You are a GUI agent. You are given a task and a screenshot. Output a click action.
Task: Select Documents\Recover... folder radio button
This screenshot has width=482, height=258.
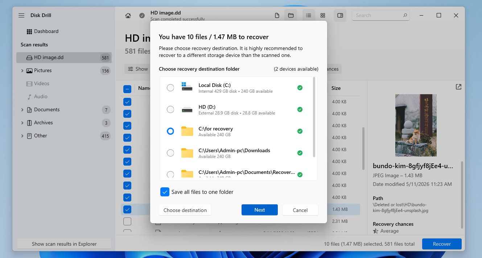(x=170, y=175)
